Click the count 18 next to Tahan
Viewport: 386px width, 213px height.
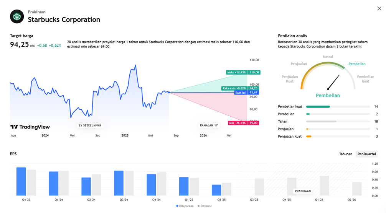(376, 122)
